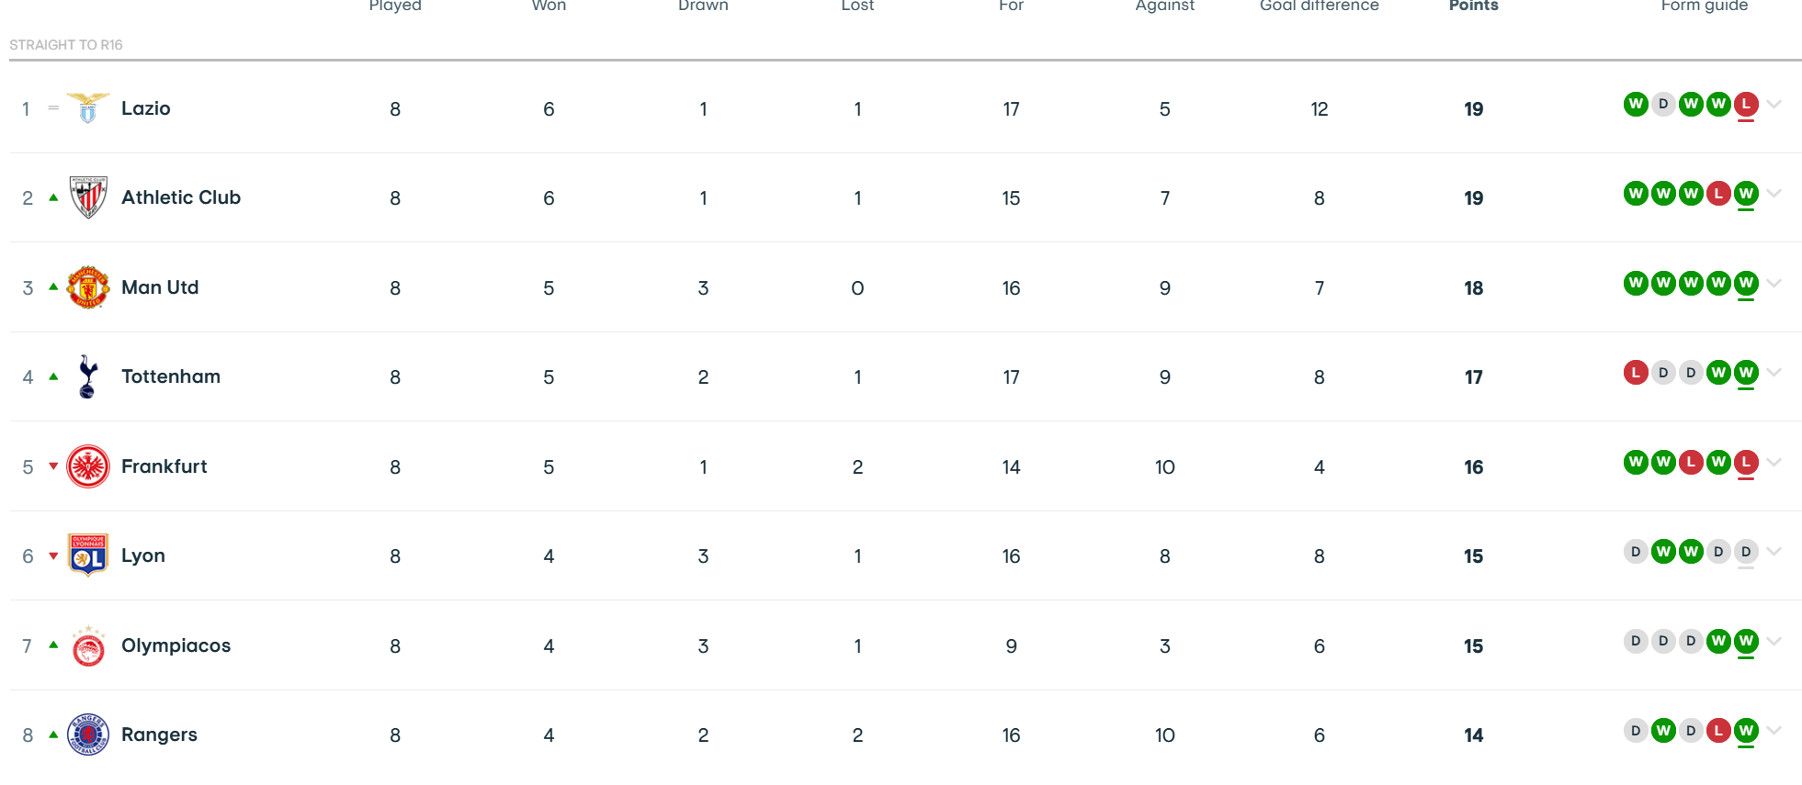
Task: Expand Frankfurt's form guide chevron
Action: pos(1774,462)
